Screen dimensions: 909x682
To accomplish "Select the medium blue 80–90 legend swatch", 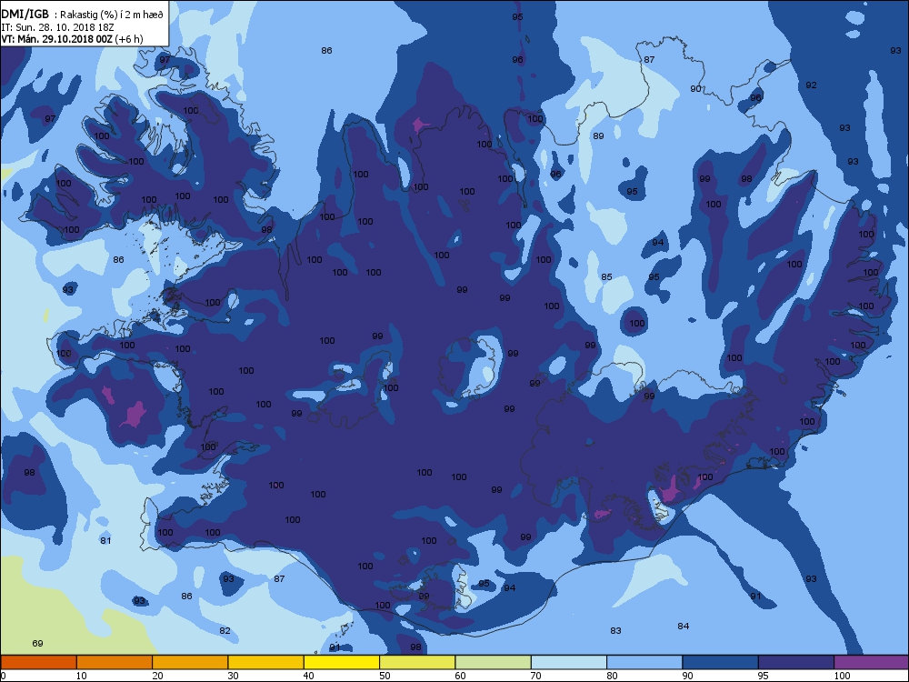I will [x=644, y=662].
